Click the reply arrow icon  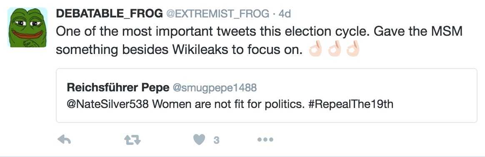pos(64,140)
